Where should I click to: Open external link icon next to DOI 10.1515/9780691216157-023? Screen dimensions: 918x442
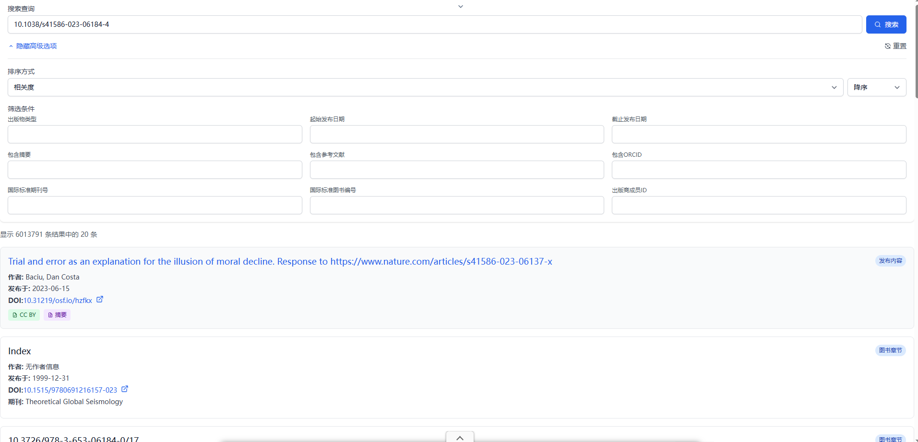point(125,389)
